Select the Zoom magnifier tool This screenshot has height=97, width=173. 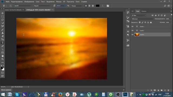2,59
